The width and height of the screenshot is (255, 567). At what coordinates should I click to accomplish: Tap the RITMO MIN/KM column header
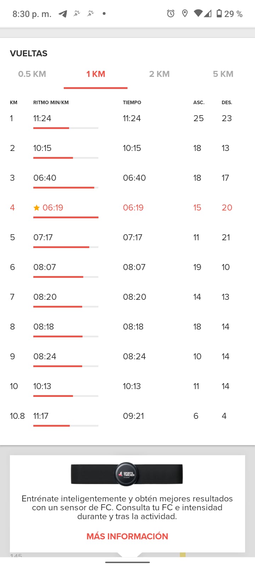[x=51, y=102]
